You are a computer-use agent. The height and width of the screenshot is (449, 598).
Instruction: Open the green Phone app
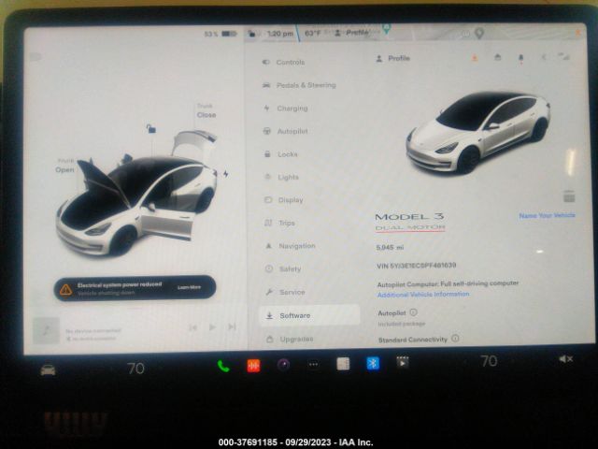(x=223, y=366)
